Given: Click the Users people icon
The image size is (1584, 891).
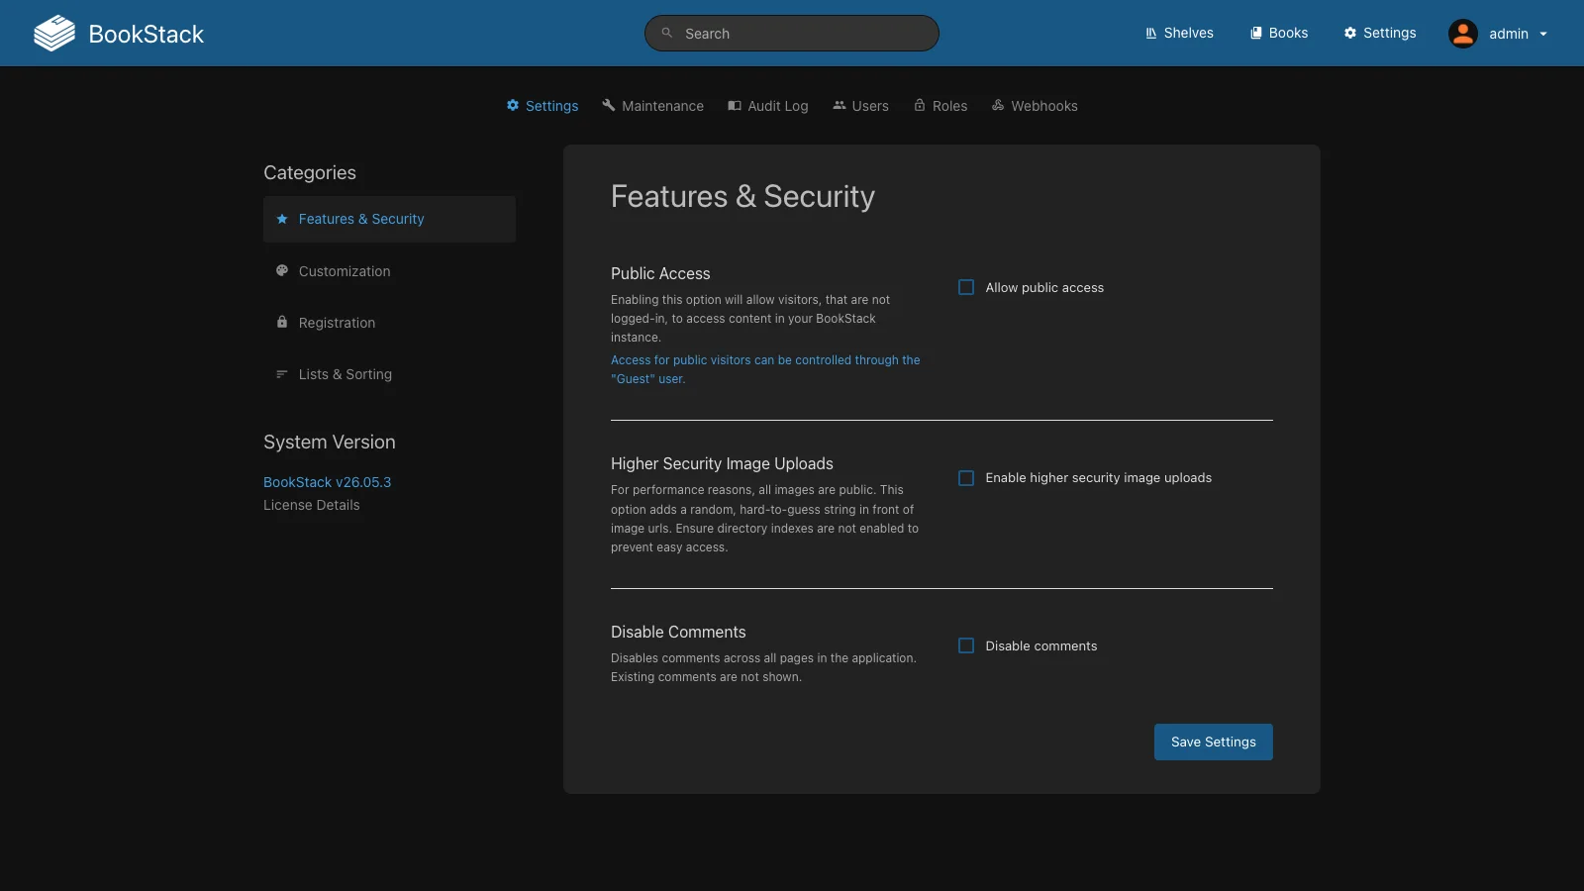Looking at the screenshot, I should point(840,105).
